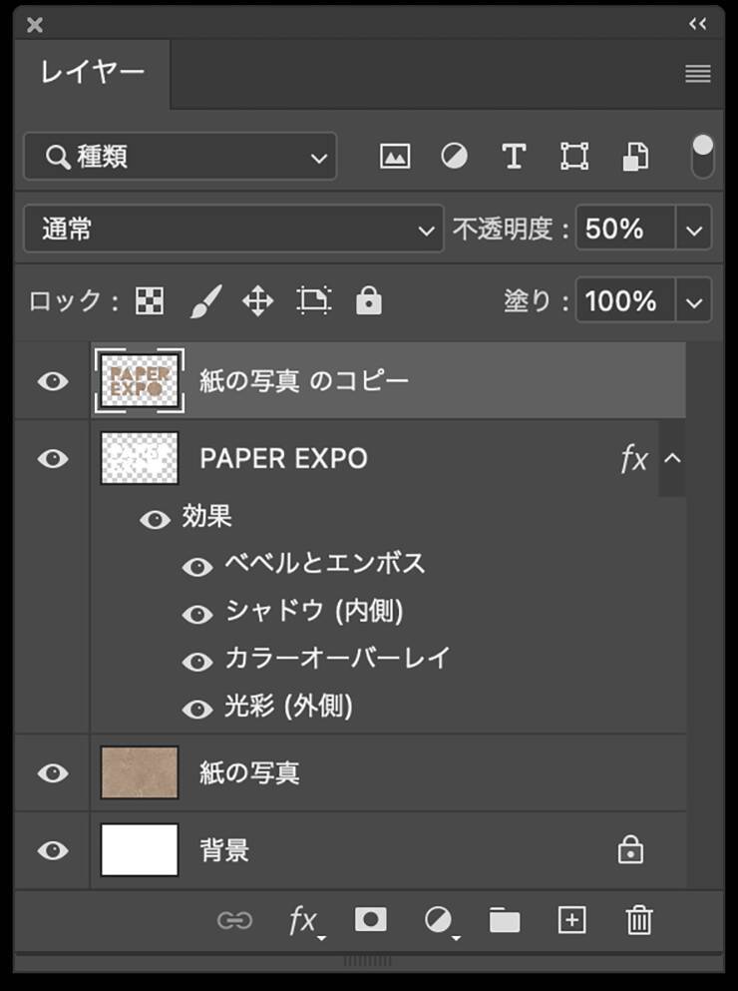Hide the 背景 layer
738x991 pixels.
coord(53,850)
